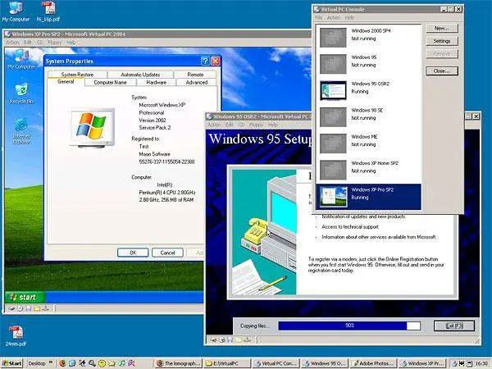Open CD menu in Windows XP Pro SP2 window

point(39,42)
